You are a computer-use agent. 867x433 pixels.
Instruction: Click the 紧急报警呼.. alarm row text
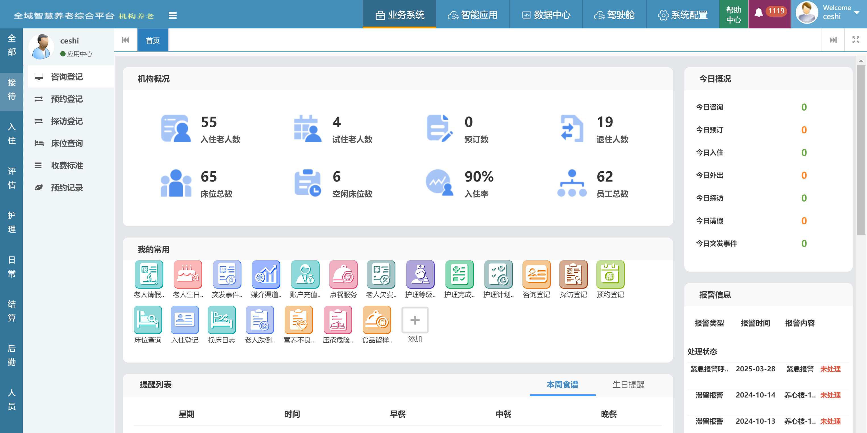tap(709, 369)
